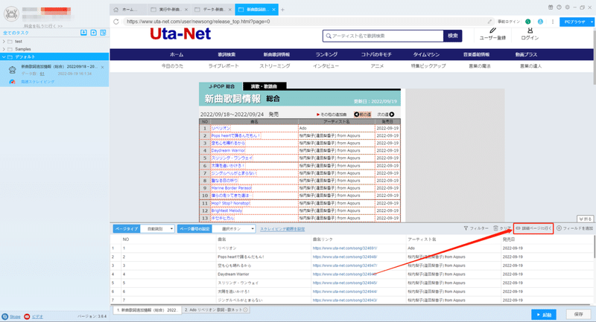
Task: Open the three-dot more menu in toolbar
Action: [553, 22]
